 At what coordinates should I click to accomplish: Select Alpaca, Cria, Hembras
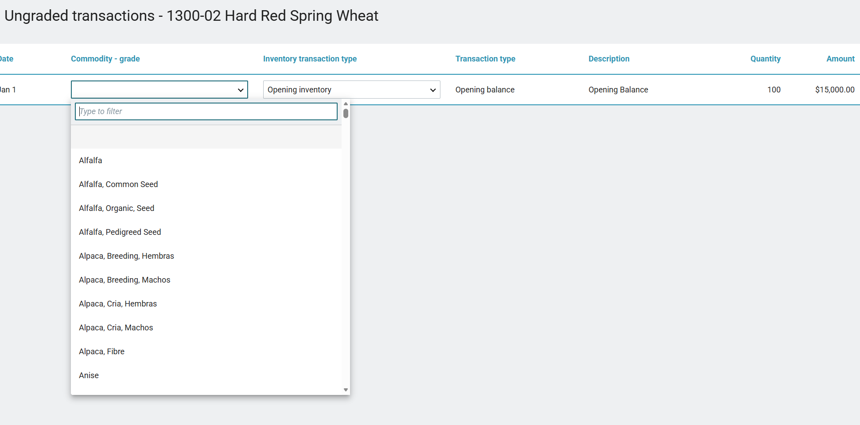click(x=118, y=304)
